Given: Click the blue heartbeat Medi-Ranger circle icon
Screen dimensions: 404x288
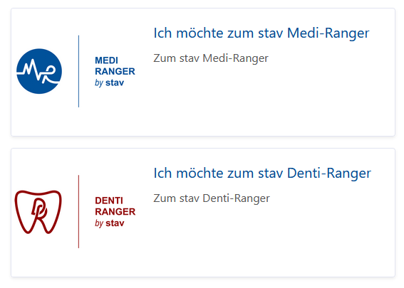Looking at the screenshot, I should tap(39, 71).
